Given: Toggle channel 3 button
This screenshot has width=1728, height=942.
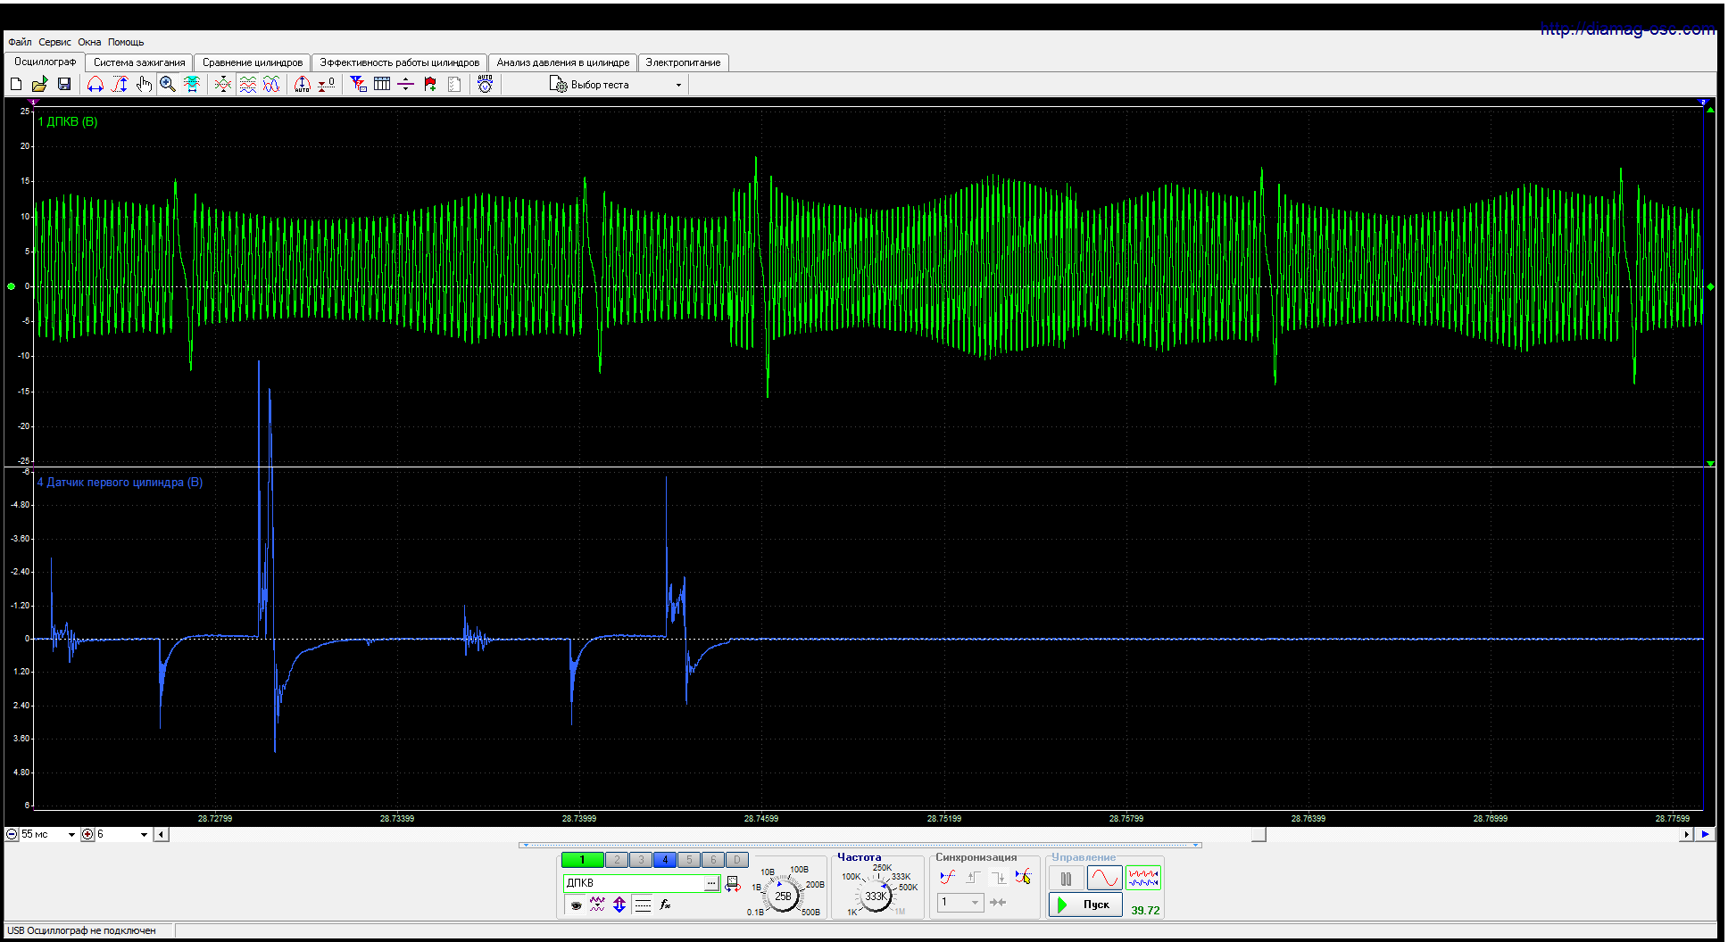Looking at the screenshot, I should coord(641,860).
